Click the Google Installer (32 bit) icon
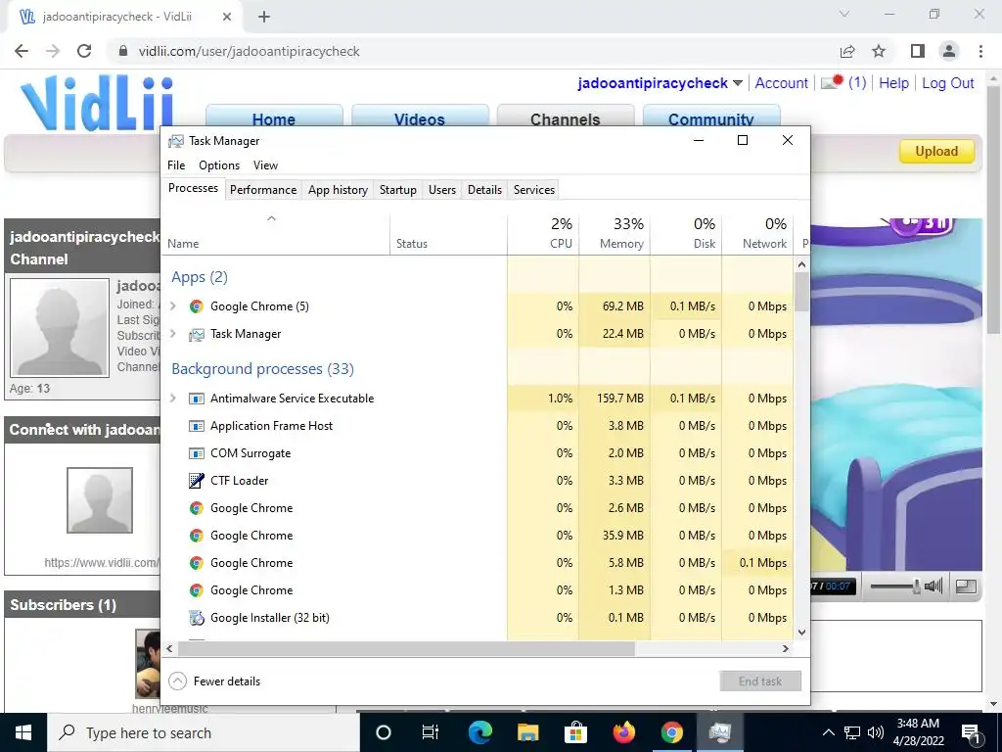The height and width of the screenshot is (752, 1002). coord(196,618)
